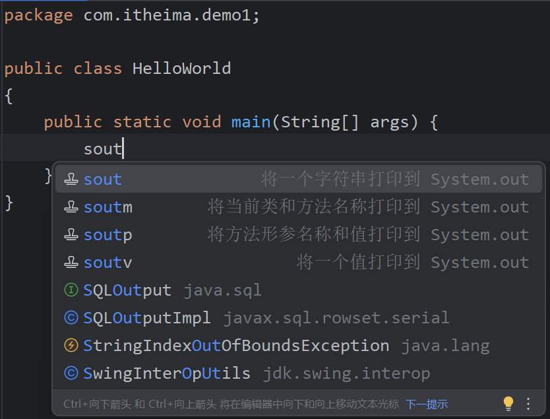Click the jdk.swing.interop package label
Image resolution: width=550 pixels, height=419 pixels.
pyautogui.click(x=347, y=373)
